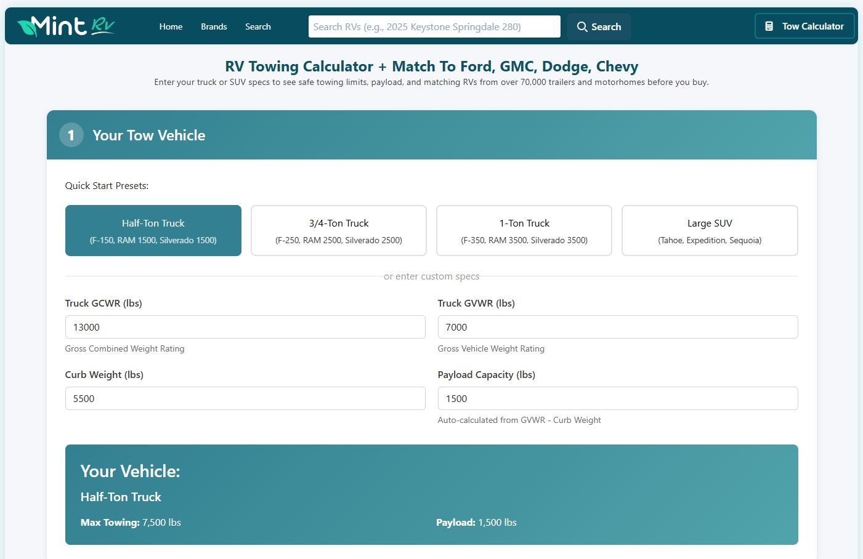This screenshot has width=863, height=559.
Task: Click the Your Vehicle summary panel
Action: click(431, 494)
